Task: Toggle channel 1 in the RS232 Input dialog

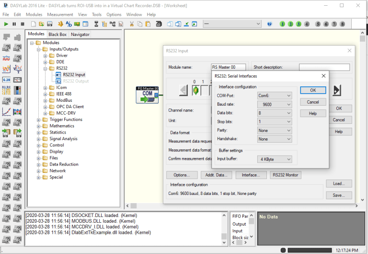Action: (204, 90)
